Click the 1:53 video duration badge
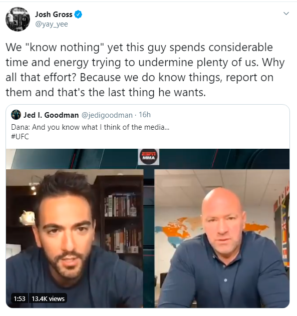Screen dimensions: 297x316 tap(20, 298)
